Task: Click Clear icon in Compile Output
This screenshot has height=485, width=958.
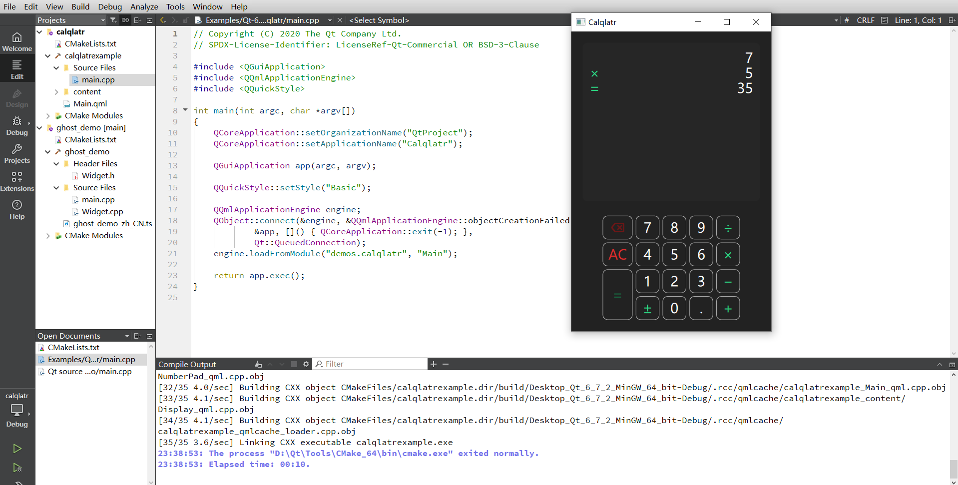Action: [258, 364]
